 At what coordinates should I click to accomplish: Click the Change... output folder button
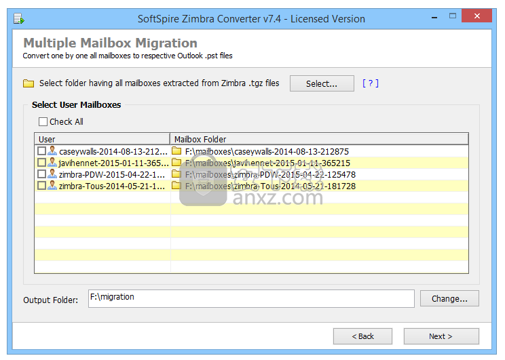click(x=449, y=298)
